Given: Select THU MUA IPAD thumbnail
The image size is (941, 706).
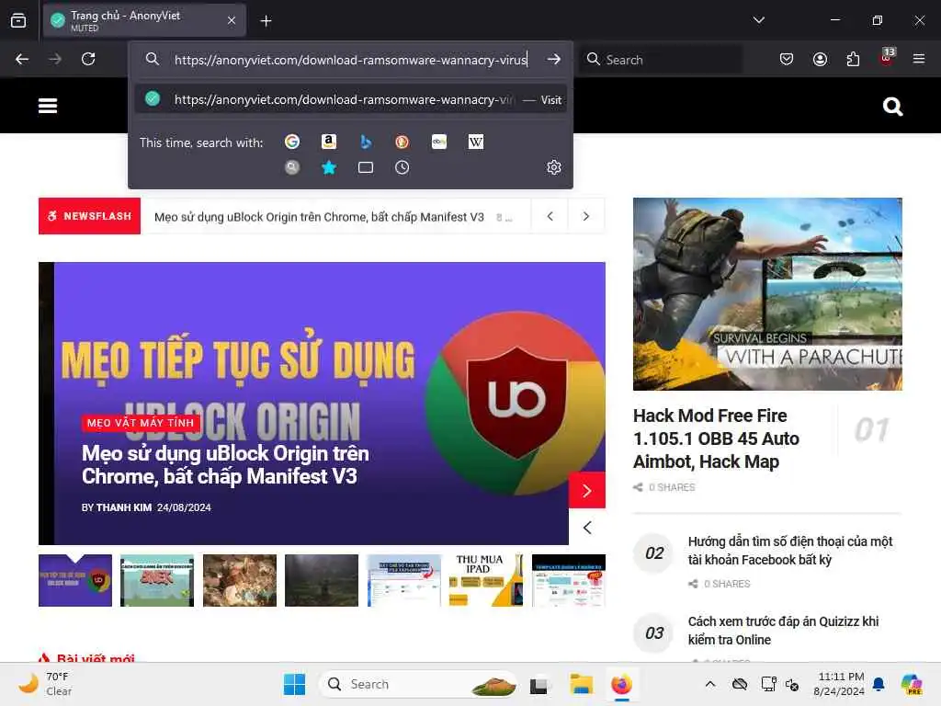Looking at the screenshot, I should click(x=486, y=581).
